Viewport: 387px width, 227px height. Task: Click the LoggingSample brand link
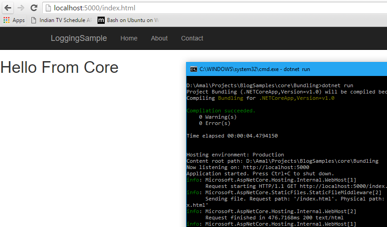pyautogui.click(x=79, y=38)
